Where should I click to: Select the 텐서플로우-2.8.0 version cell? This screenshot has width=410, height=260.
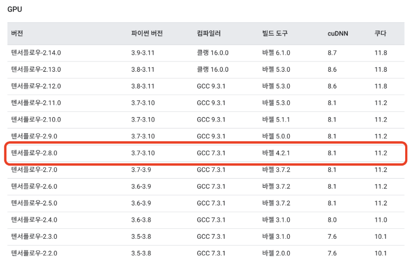point(34,153)
